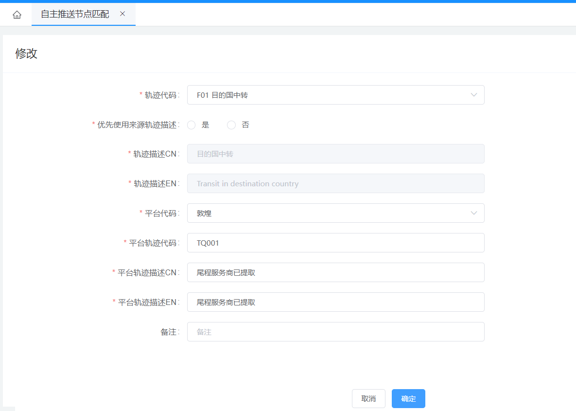Select the 是 radio option
Screen dimensions: 576x411
click(x=192, y=125)
